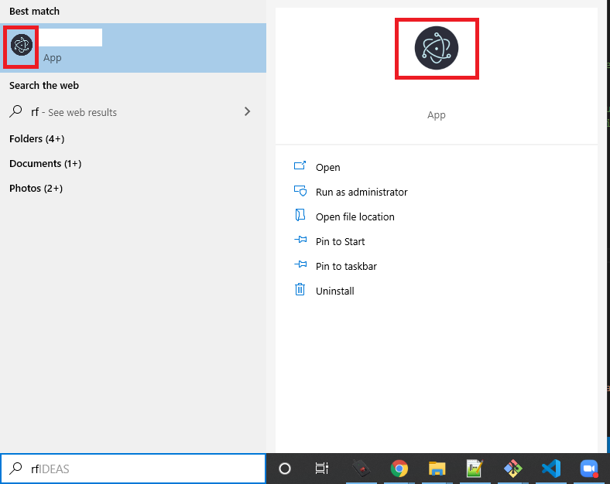
Task: Open the card reader app on taskbar
Action: click(x=361, y=469)
